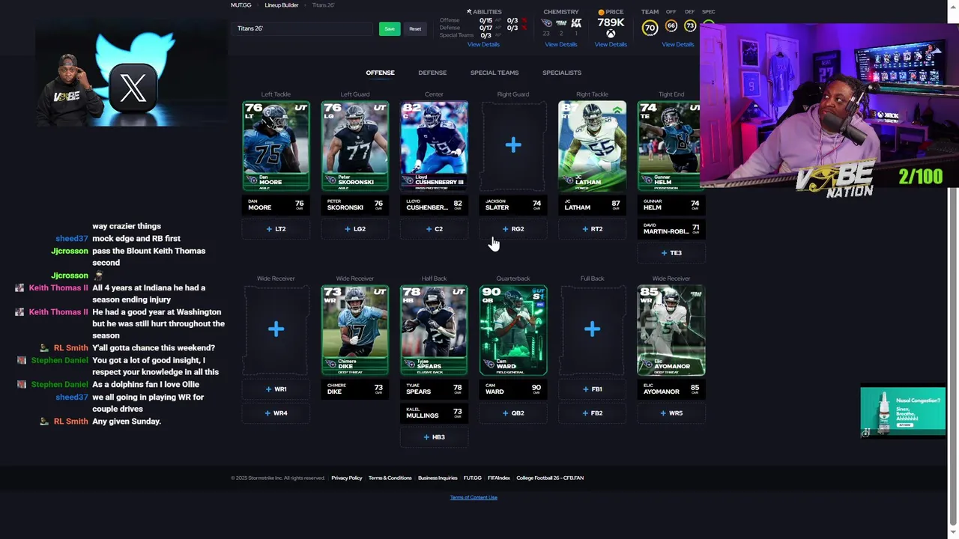959x539 pixels.
Task: Click the X logo in stream overlay
Action: click(x=133, y=88)
